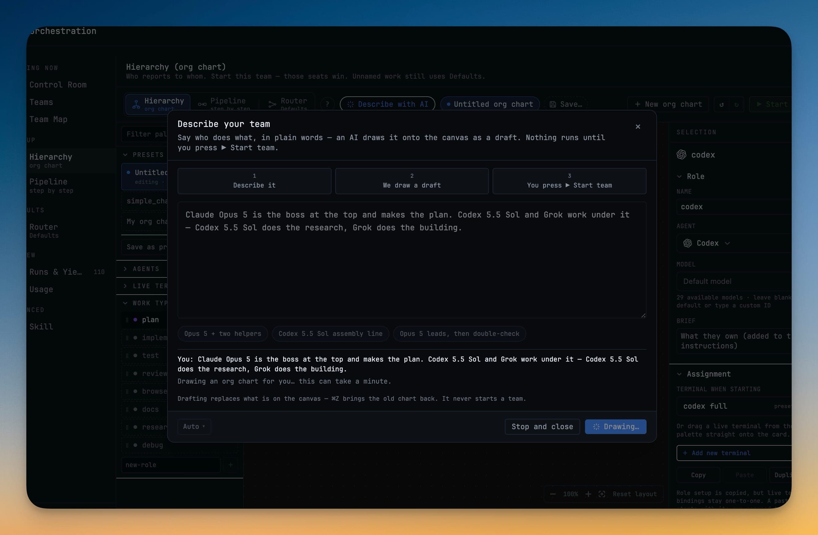Close the Describe your team dialog
The image size is (818, 535).
[x=638, y=127]
